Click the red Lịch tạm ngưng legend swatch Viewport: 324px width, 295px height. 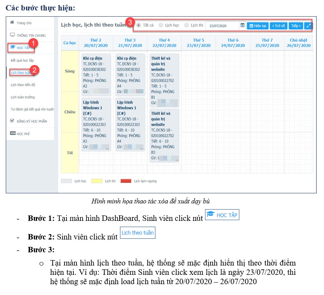coord(126,181)
